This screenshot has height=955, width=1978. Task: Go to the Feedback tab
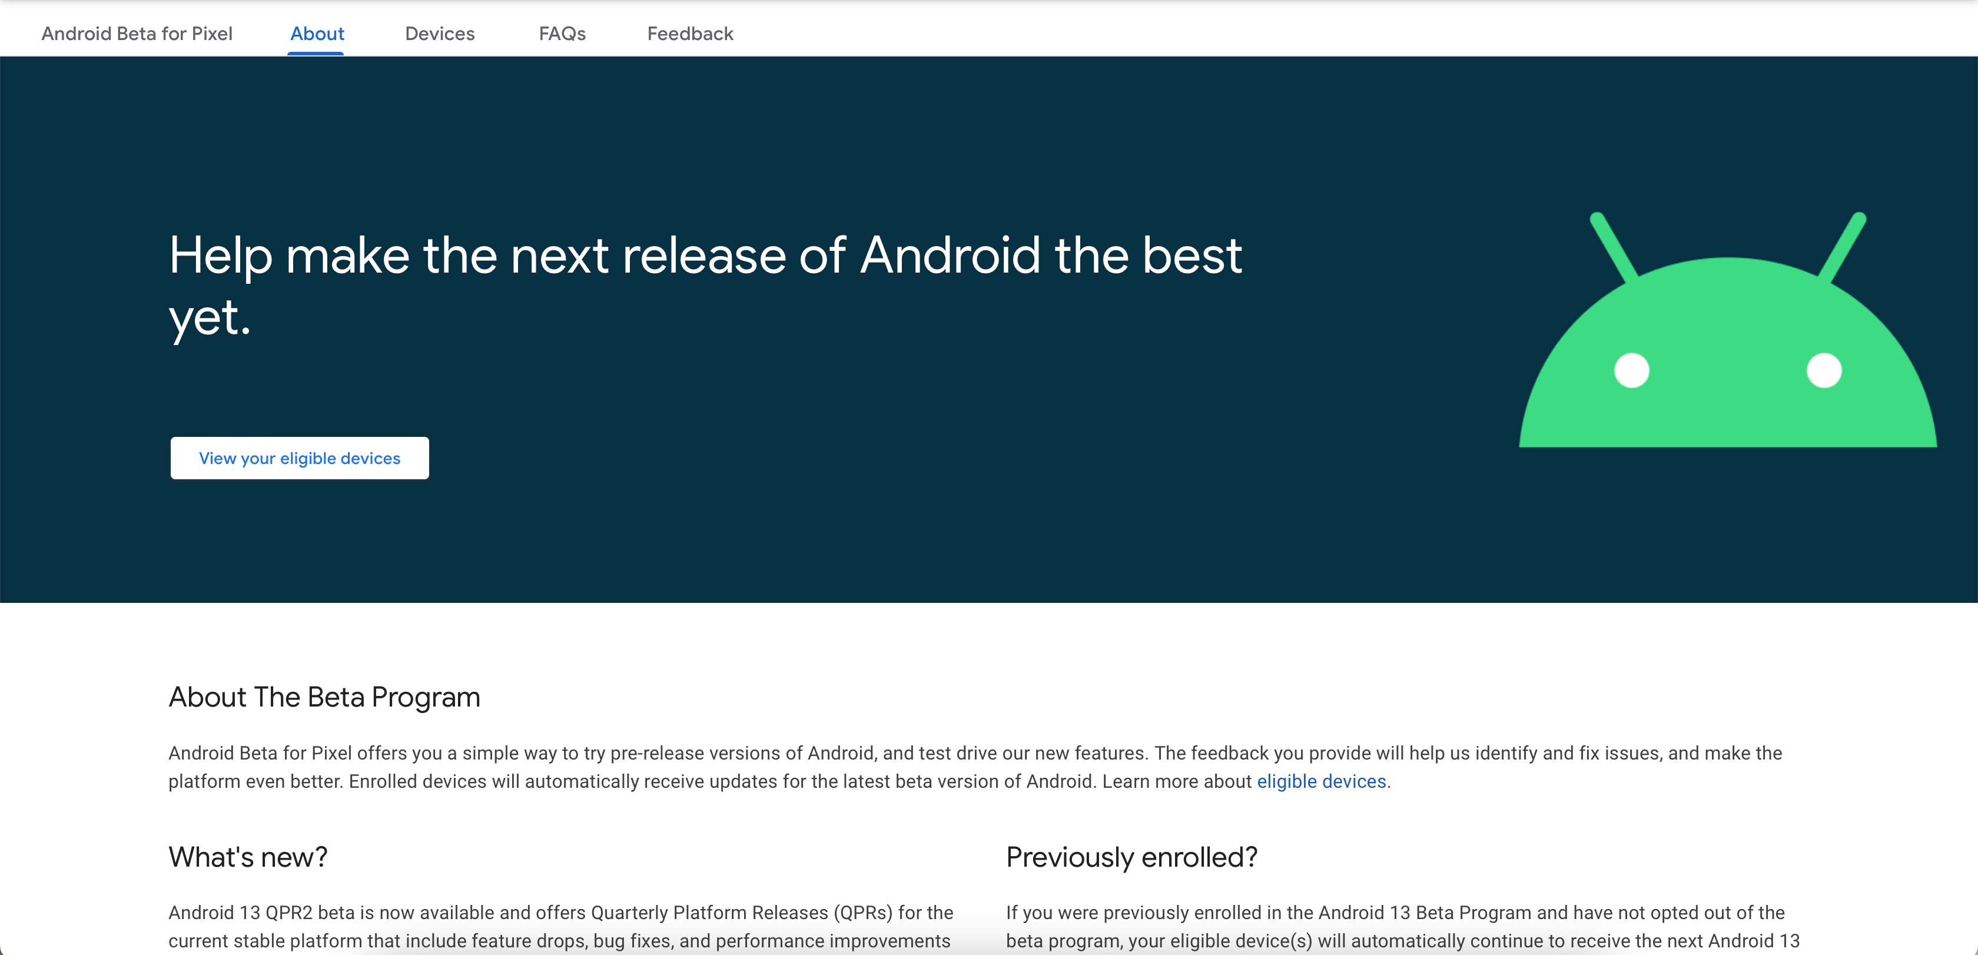[x=689, y=34]
